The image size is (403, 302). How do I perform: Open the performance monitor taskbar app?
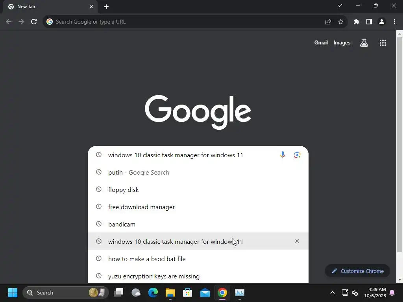(240, 293)
